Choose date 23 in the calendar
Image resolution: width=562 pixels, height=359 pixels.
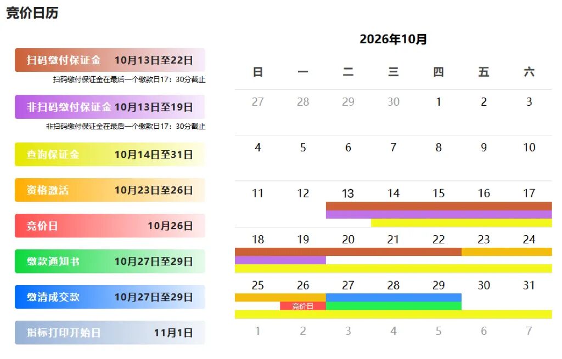coord(484,239)
